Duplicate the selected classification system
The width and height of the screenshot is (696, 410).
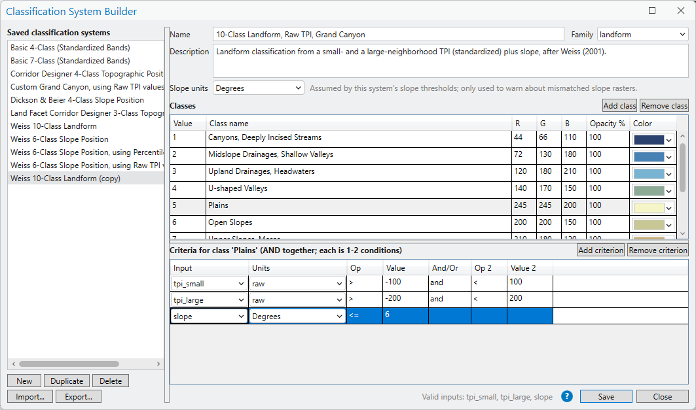tap(67, 381)
